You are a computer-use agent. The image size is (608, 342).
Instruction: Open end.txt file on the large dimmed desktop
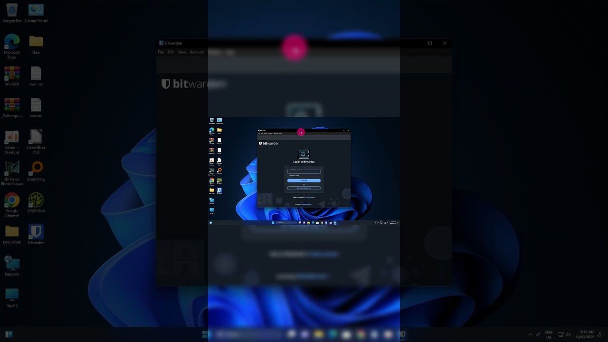coord(36,108)
